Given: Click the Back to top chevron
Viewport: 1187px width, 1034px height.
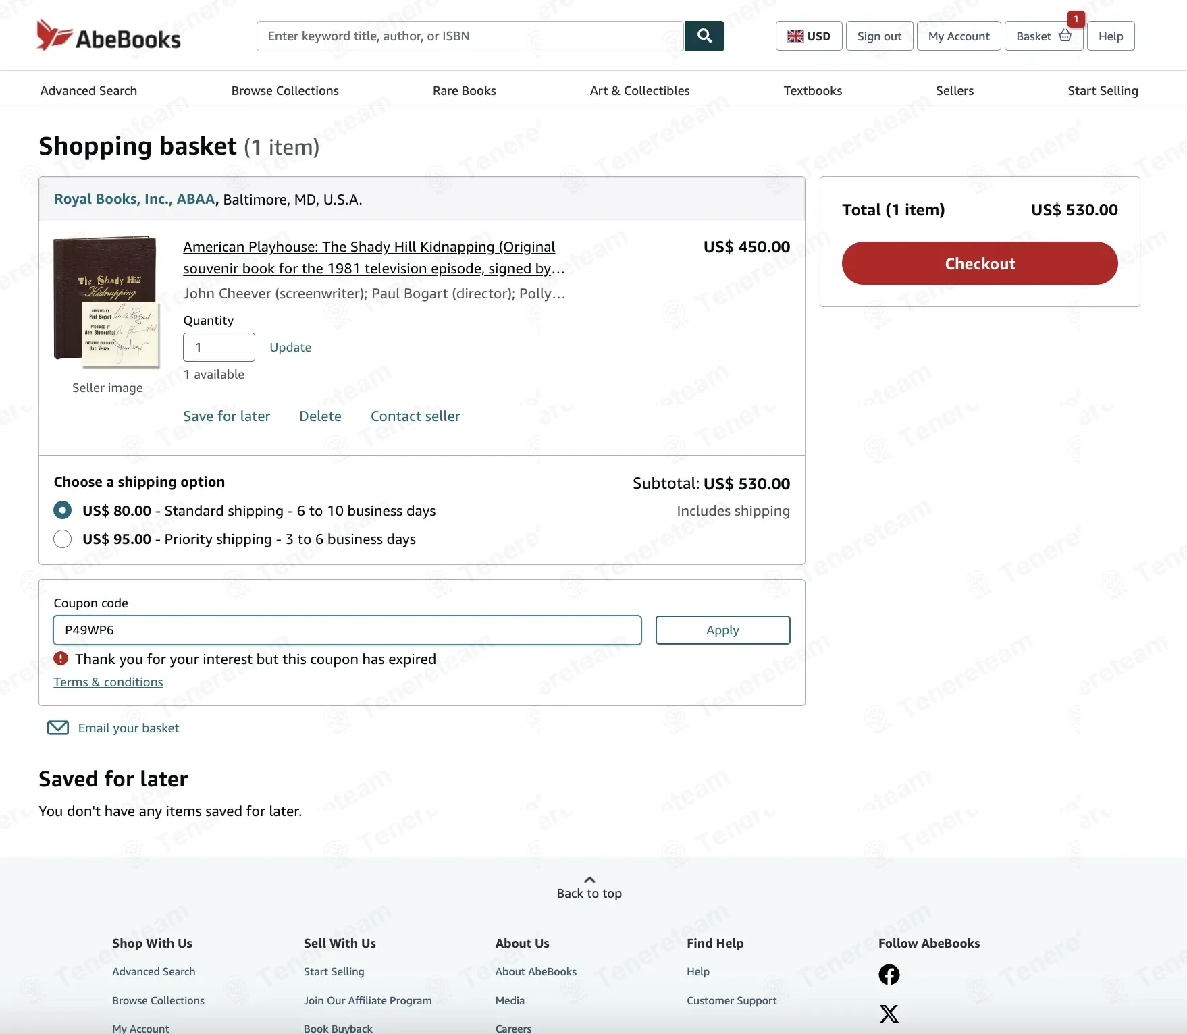Looking at the screenshot, I should coord(589,880).
